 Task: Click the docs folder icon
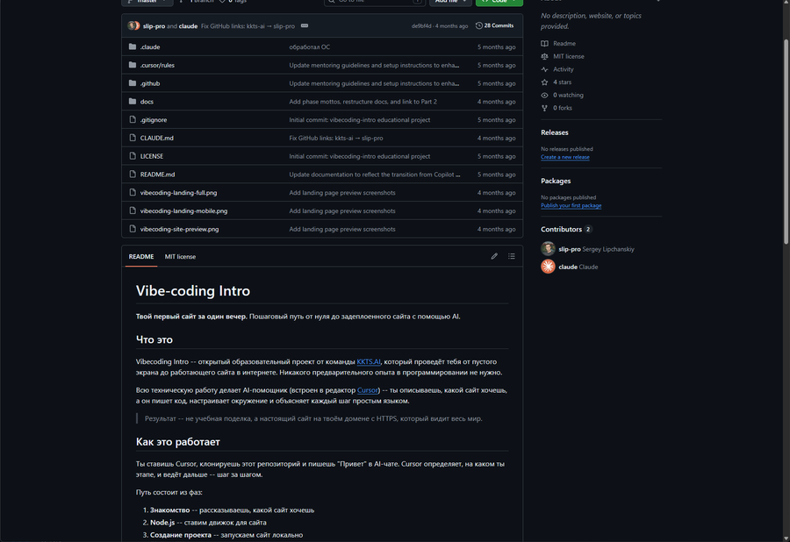[x=133, y=101]
